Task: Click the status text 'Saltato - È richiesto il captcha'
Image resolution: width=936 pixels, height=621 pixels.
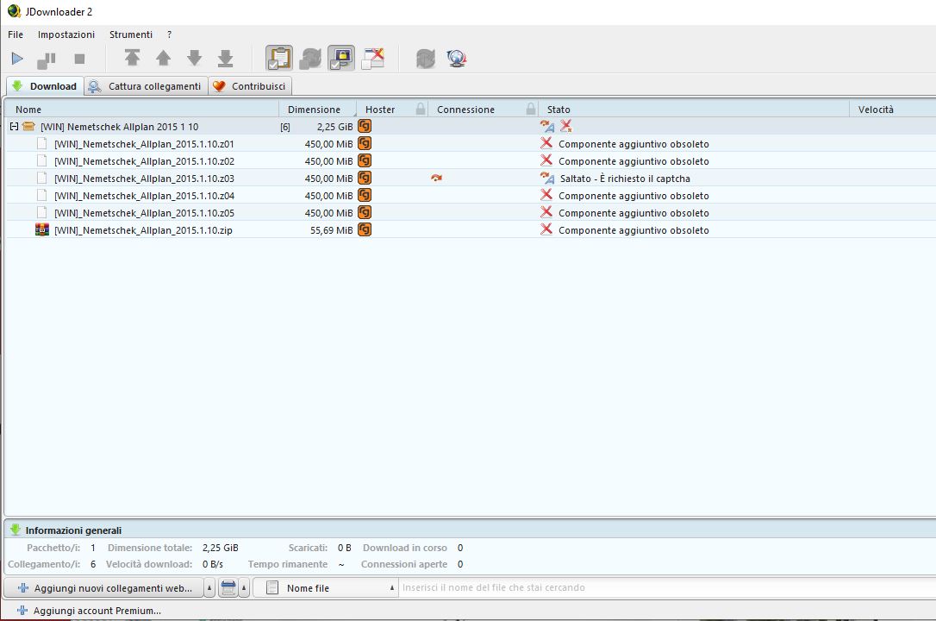Action: coord(625,179)
